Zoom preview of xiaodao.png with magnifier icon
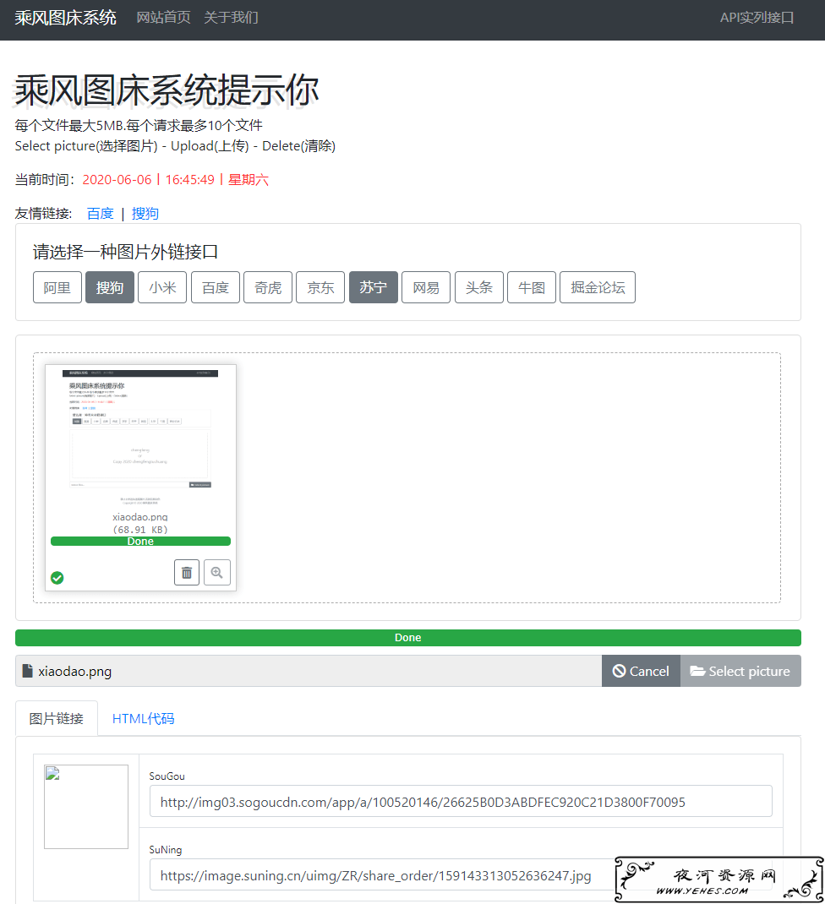The image size is (825, 904). pos(217,573)
